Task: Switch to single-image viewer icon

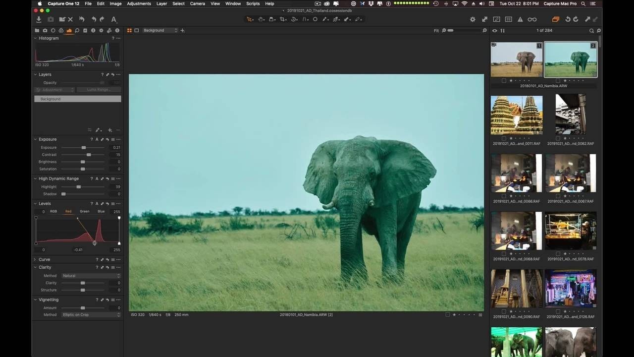Action: coord(137,30)
